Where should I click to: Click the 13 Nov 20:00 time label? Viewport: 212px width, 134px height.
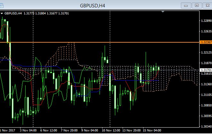tap(131, 130)
